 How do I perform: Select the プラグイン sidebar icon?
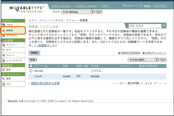click(x=4, y=36)
